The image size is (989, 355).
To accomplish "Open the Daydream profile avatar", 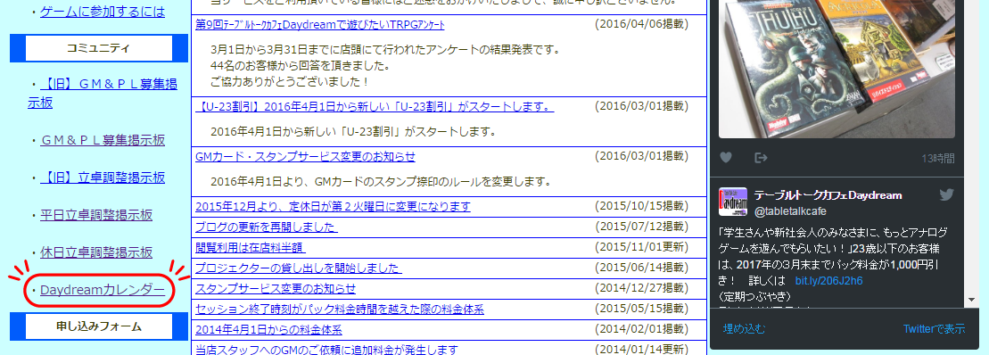I will 733,202.
